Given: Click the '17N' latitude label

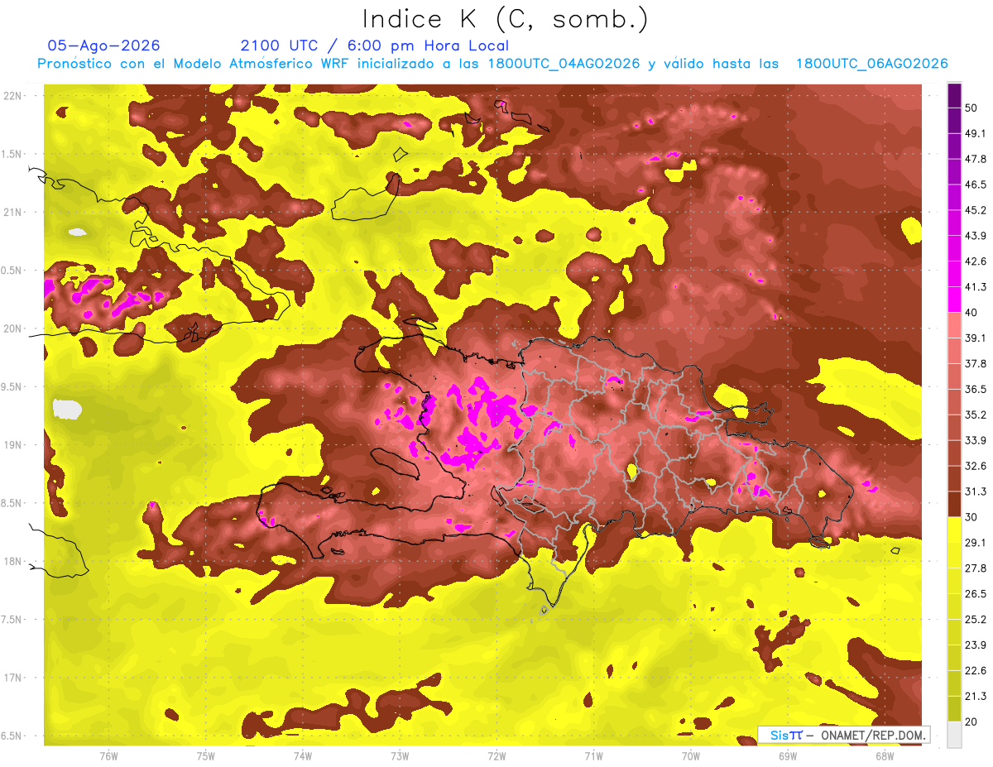Looking at the screenshot, I should (12, 678).
